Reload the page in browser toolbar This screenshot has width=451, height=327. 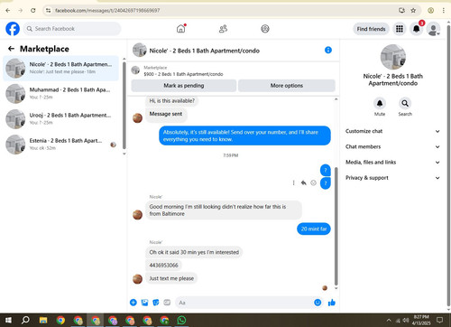(33, 10)
